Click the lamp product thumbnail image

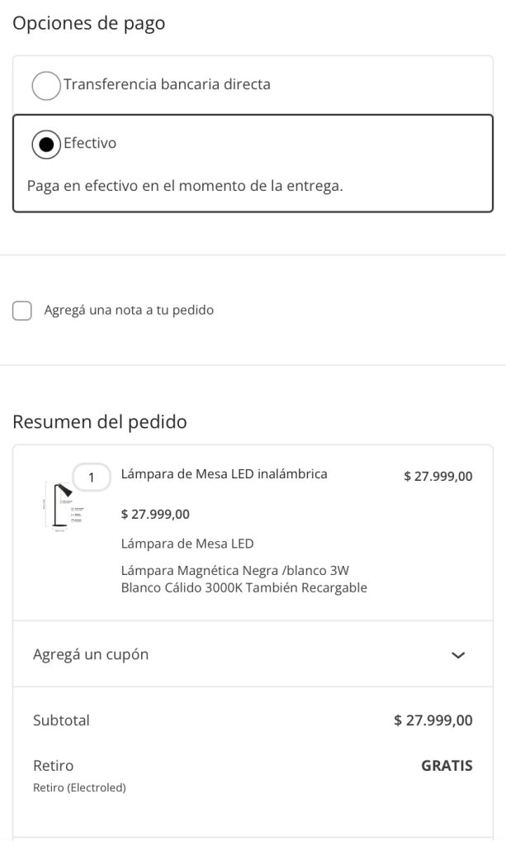coord(59,506)
